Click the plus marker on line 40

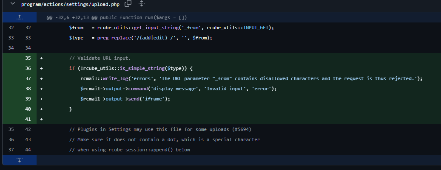[x=42, y=109]
